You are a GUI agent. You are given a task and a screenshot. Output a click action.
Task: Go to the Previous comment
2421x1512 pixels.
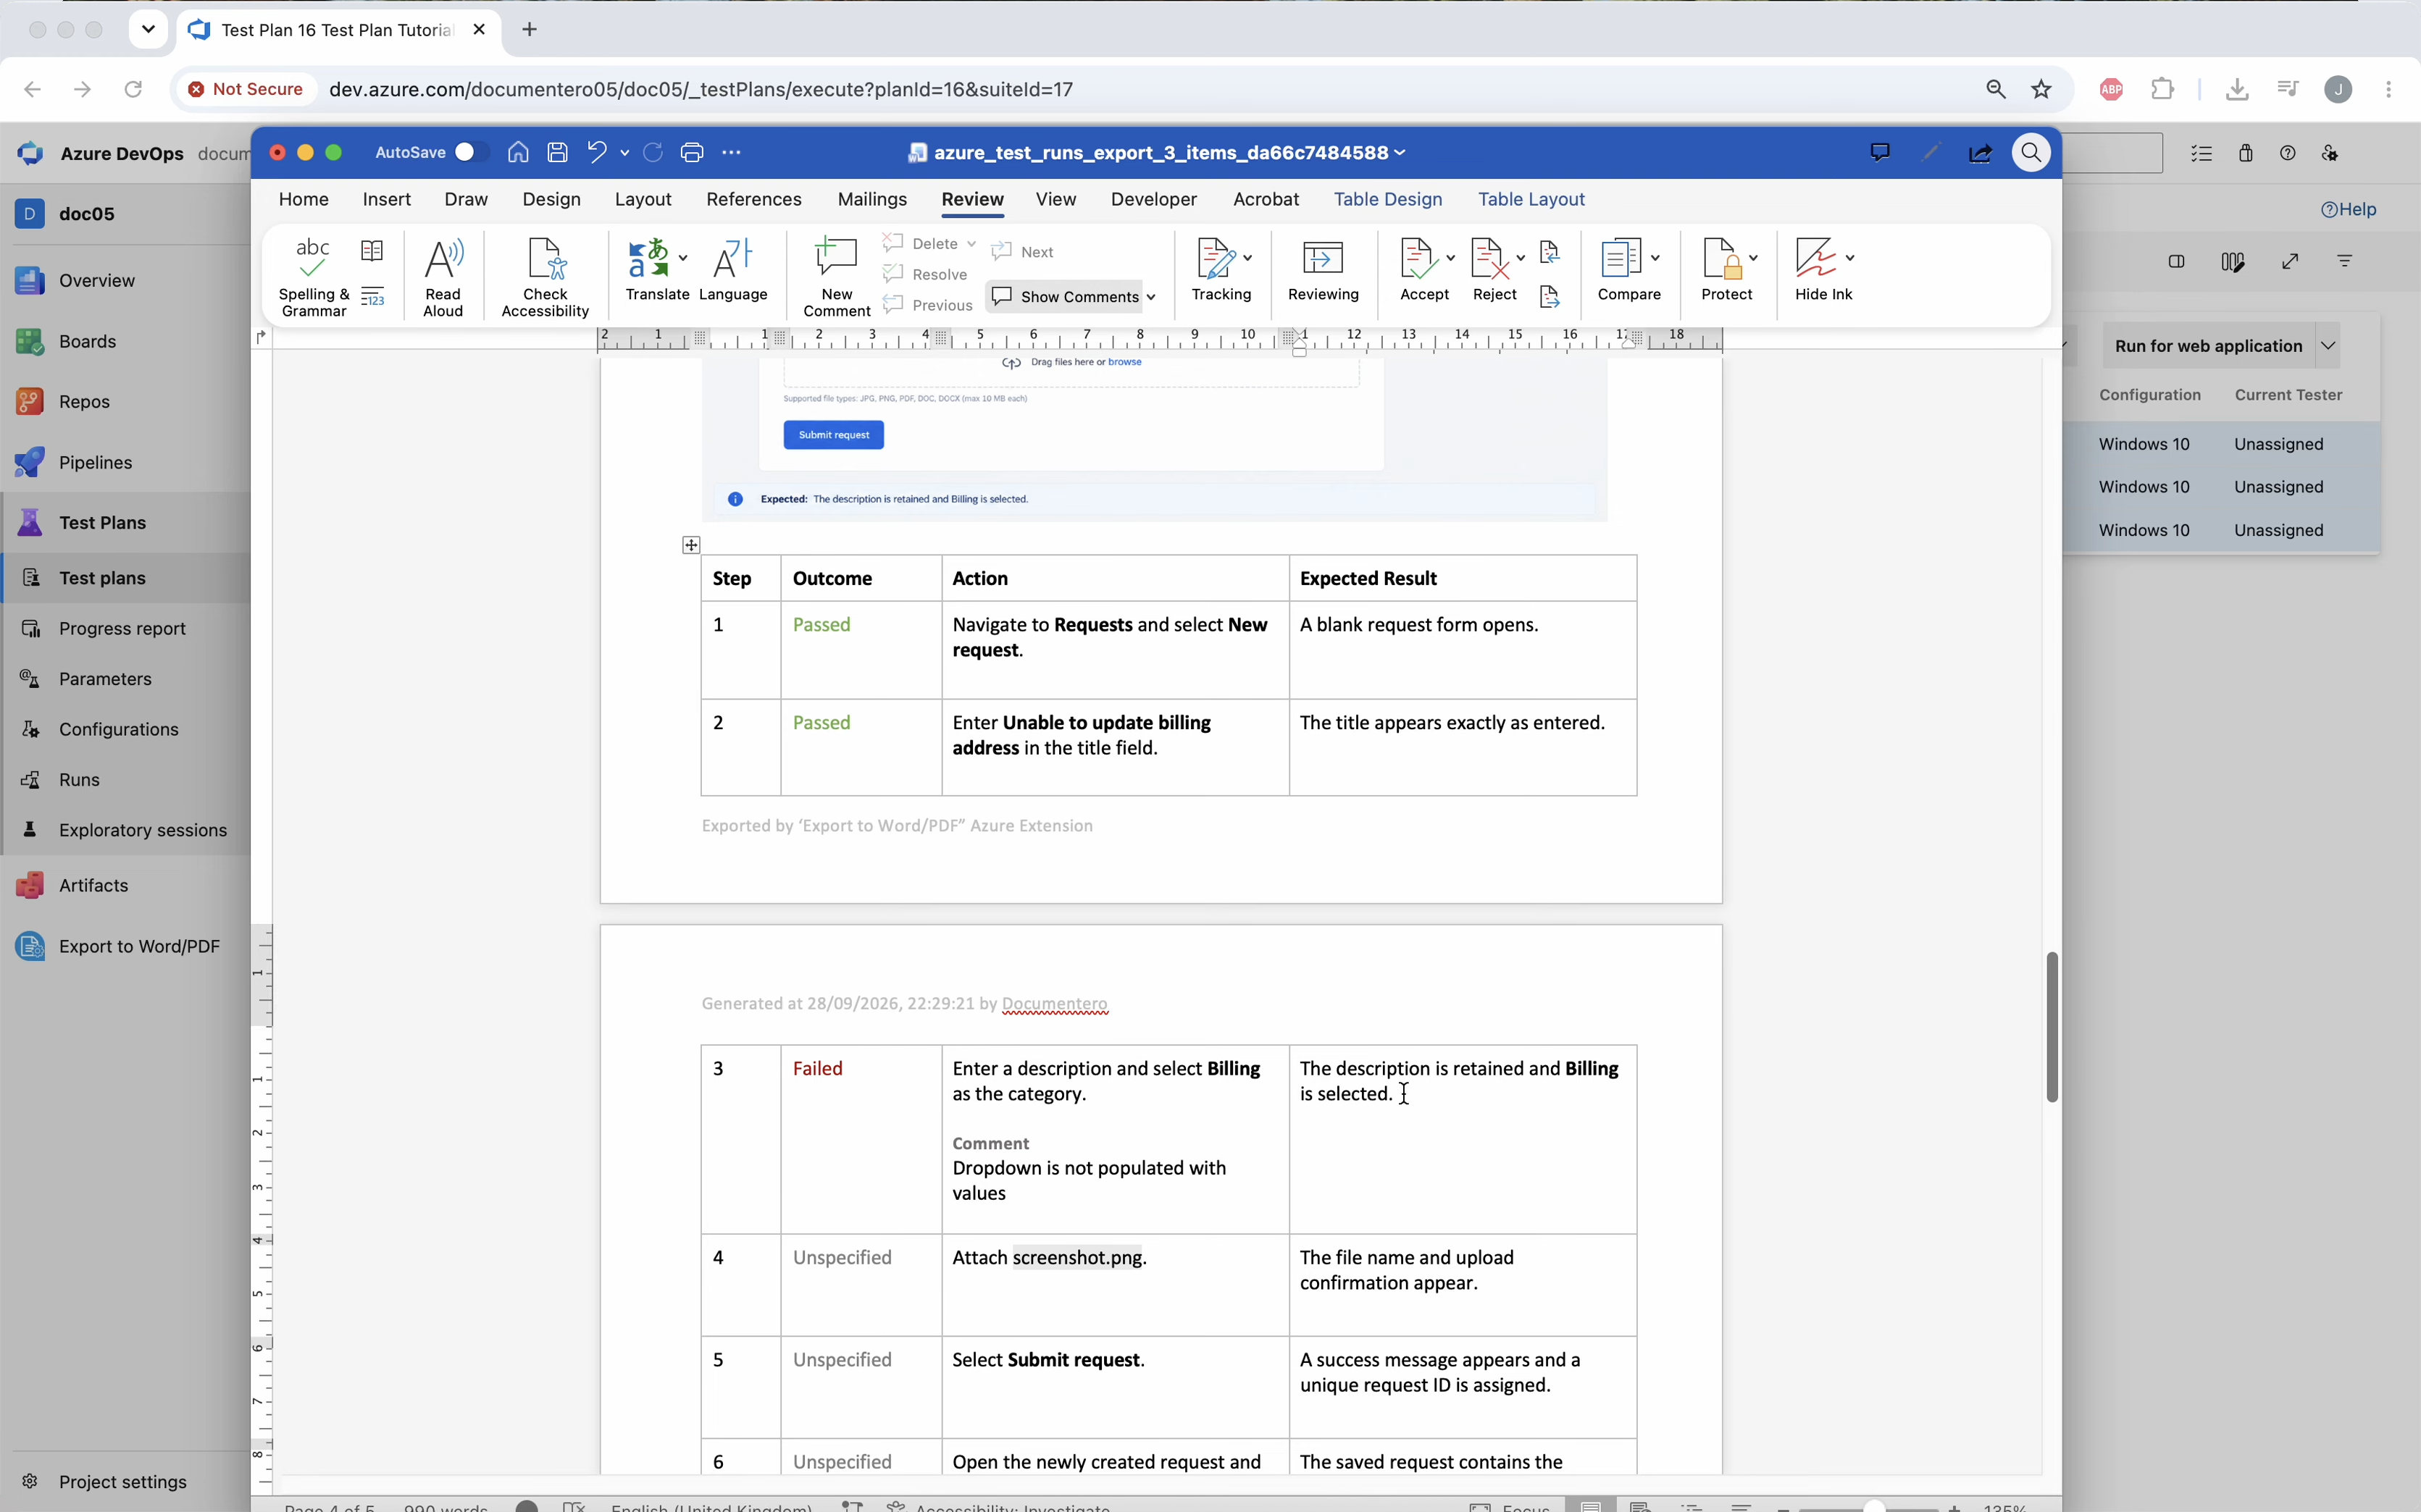pyautogui.click(x=929, y=305)
